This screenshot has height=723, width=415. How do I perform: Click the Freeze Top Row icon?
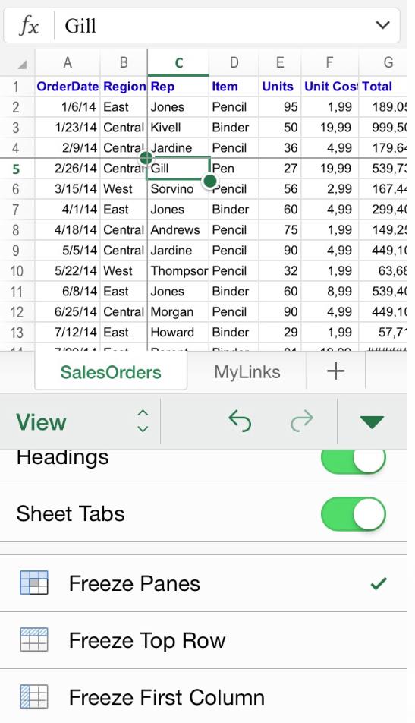coord(34,640)
